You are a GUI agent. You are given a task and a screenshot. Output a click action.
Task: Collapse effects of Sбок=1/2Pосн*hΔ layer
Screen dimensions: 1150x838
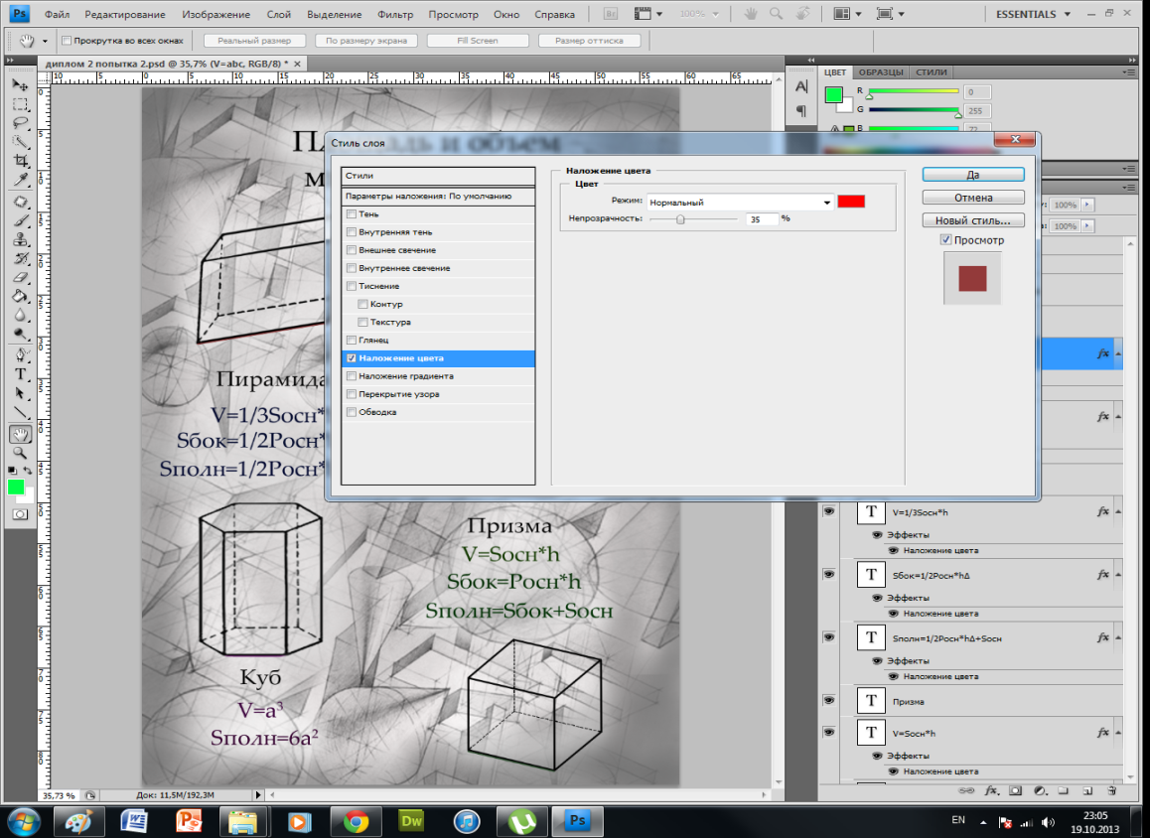1118,575
